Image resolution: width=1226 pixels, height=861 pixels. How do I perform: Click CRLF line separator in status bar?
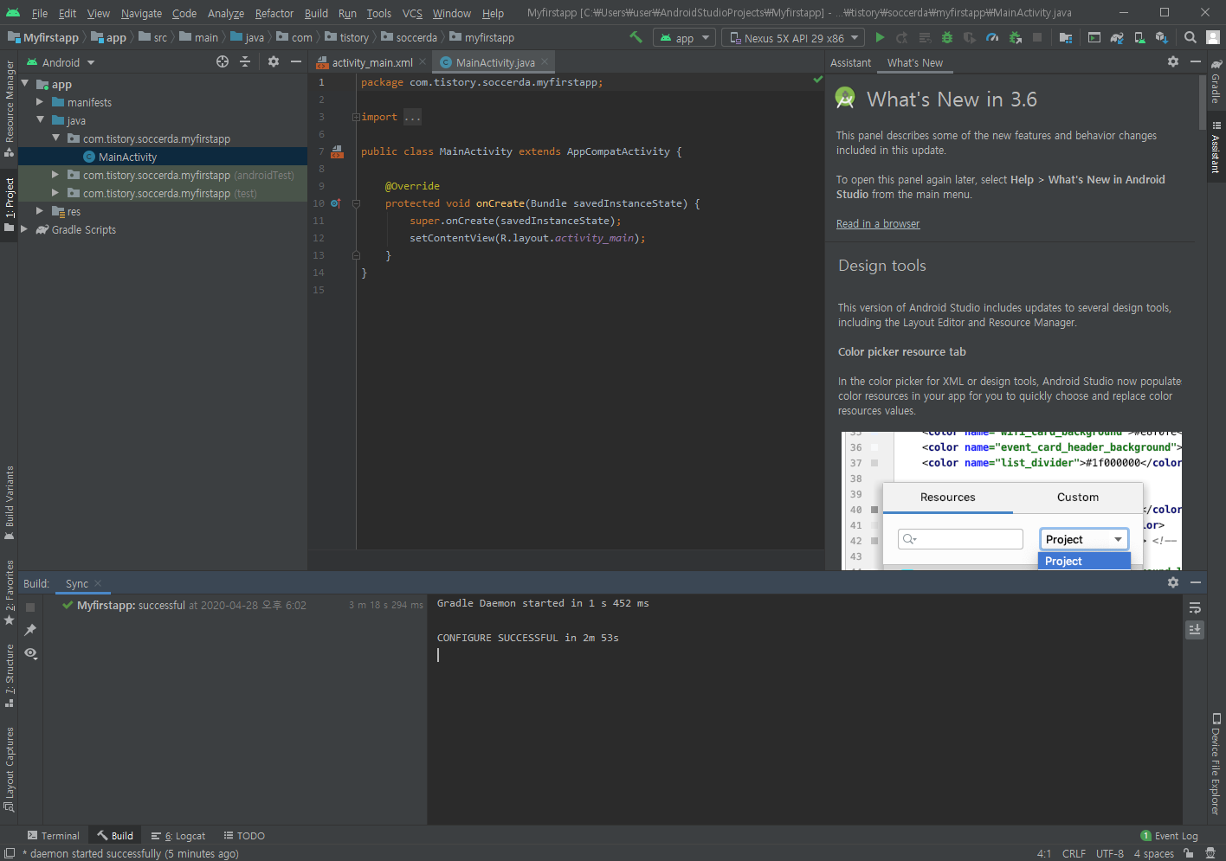pyautogui.click(x=1074, y=853)
